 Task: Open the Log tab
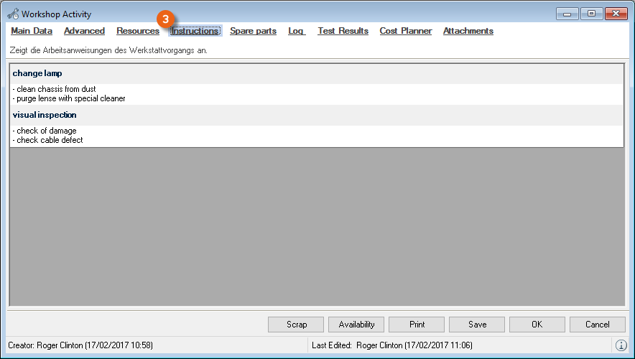(x=297, y=31)
